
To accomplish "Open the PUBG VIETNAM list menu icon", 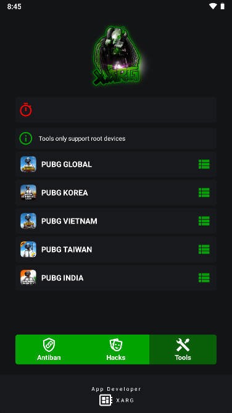I will click(x=204, y=221).
